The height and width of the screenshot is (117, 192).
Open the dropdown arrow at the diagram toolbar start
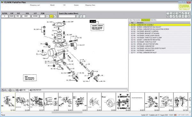point(2,90)
